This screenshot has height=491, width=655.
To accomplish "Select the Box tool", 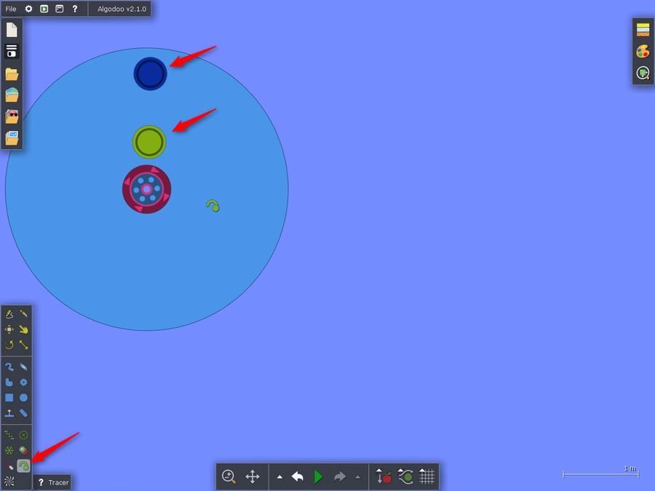I will coord(9,398).
